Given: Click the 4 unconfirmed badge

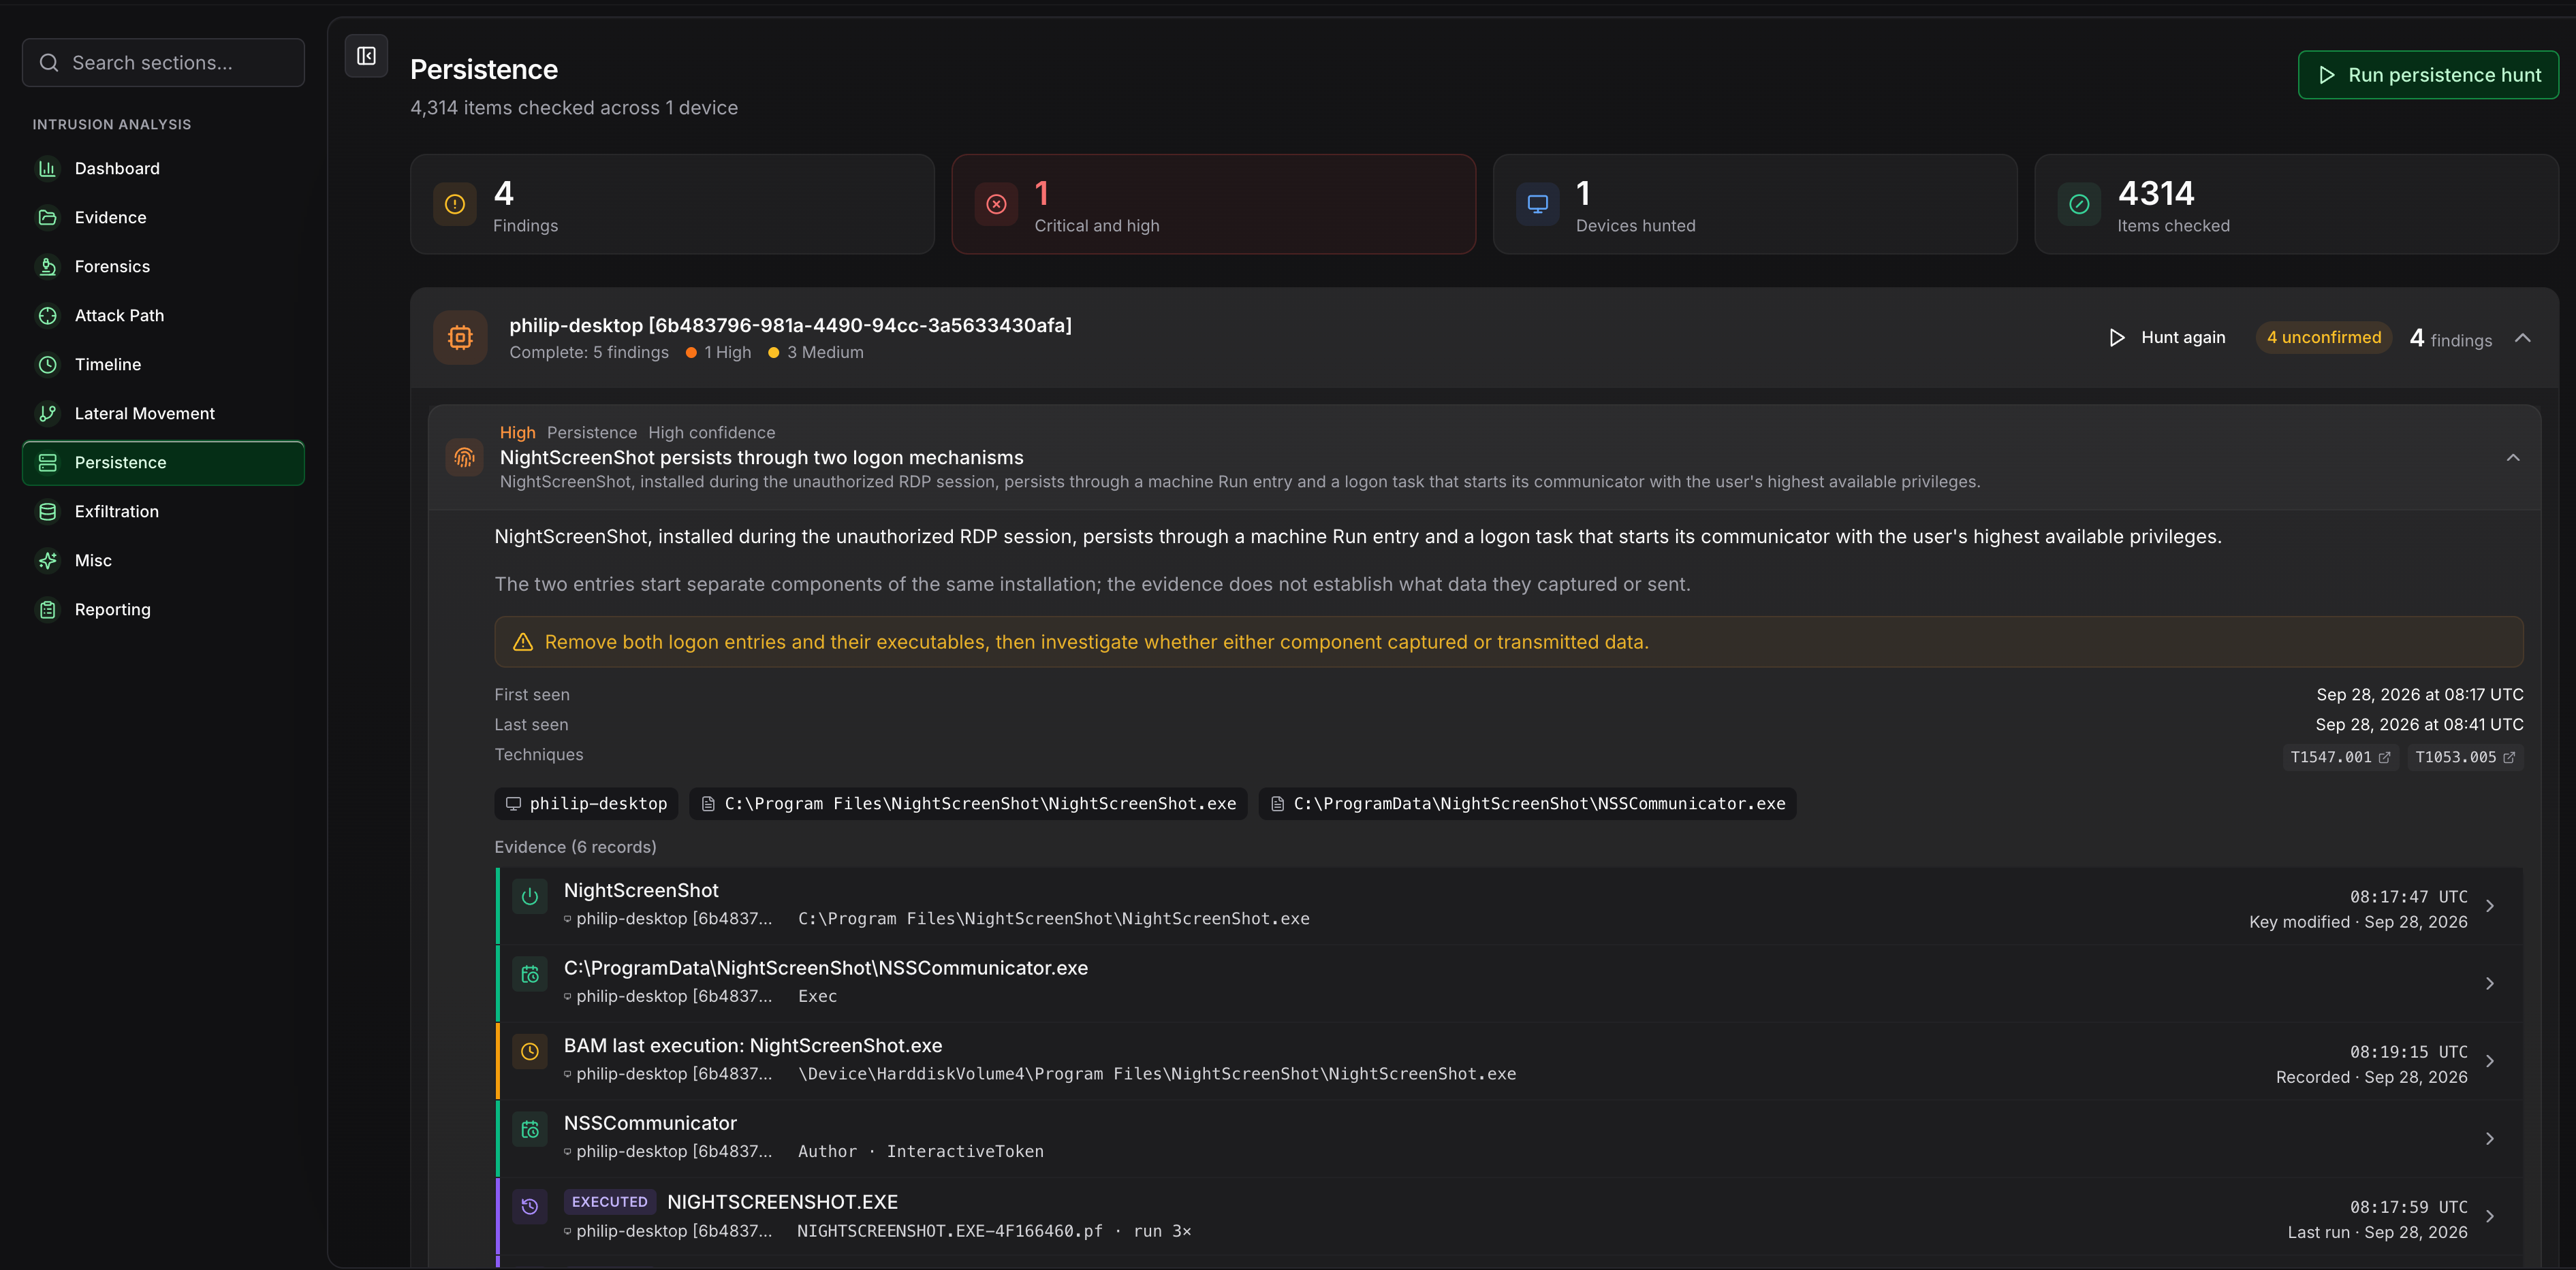Looking at the screenshot, I should (x=2323, y=338).
